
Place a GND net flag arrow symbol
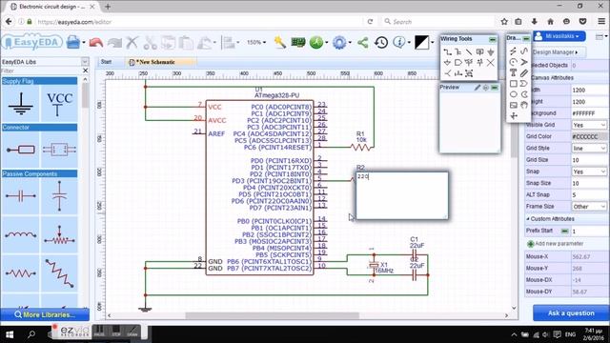(x=491, y=51)
